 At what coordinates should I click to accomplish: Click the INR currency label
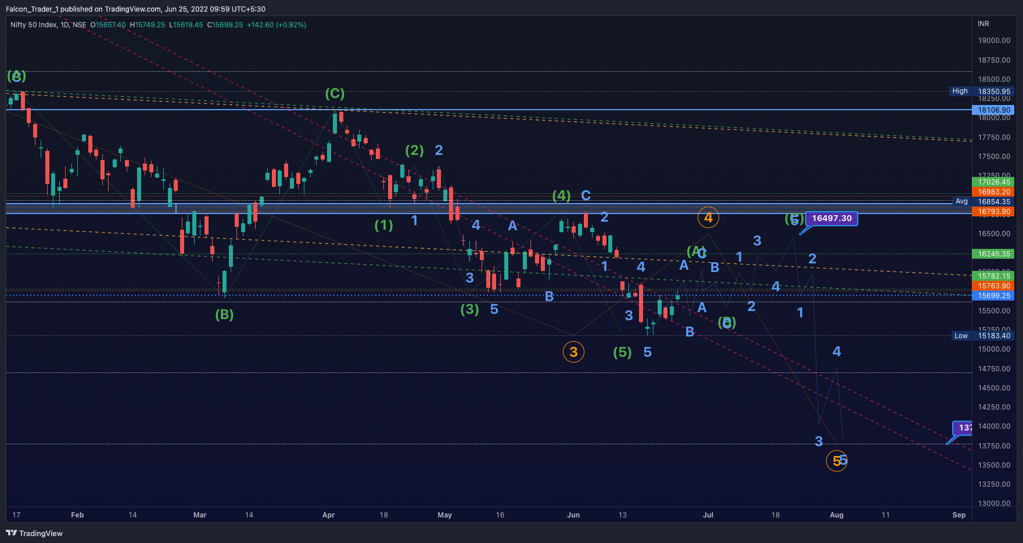tap(983, 24)
